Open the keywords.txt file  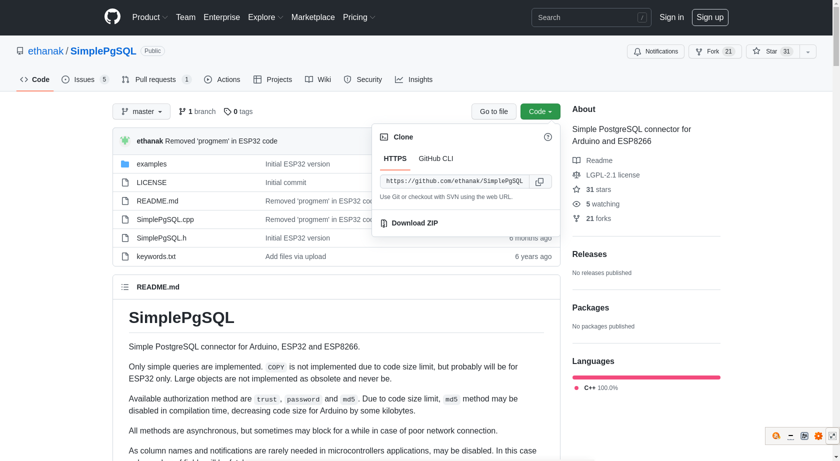(156, 256)
